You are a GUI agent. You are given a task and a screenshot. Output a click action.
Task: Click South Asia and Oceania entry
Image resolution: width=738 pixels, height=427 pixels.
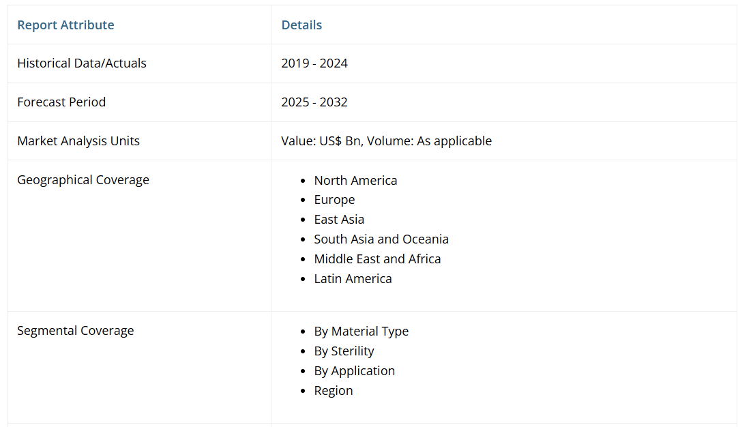point(381,239)
